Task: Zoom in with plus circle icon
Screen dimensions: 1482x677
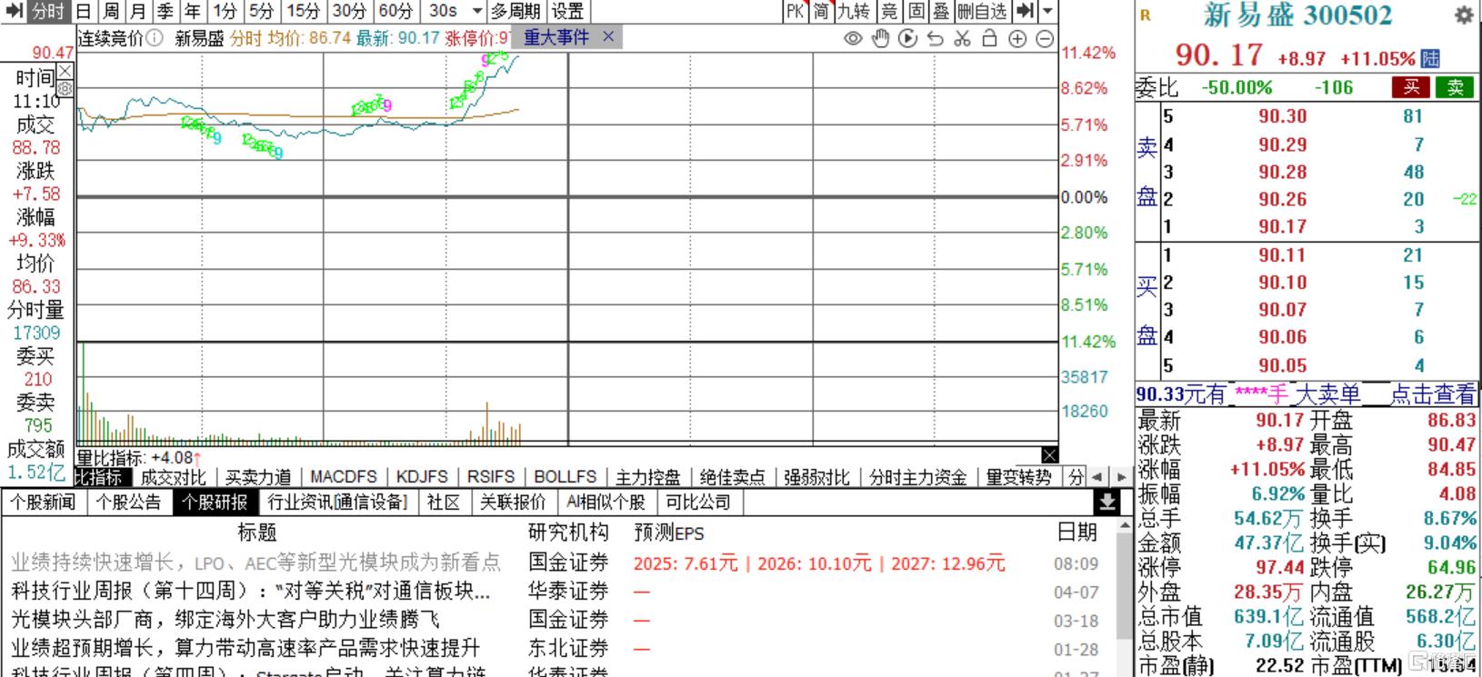Action: coord(1017,38)
